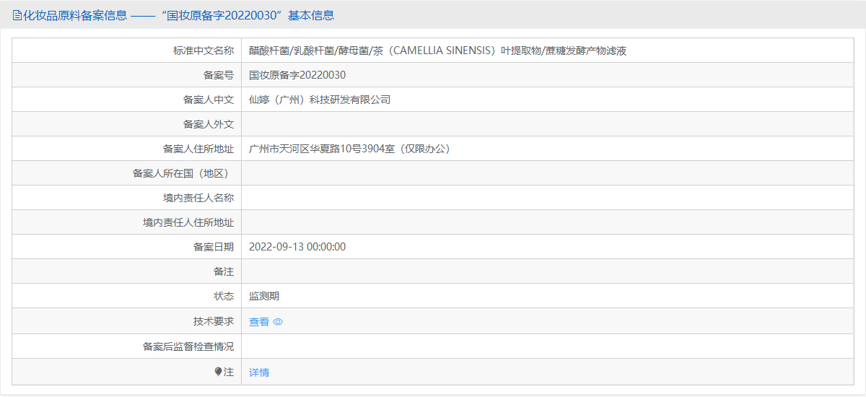
Task: Click the document icon beside 化妆品原料备案信息
Action: click(x=17, y=15)
